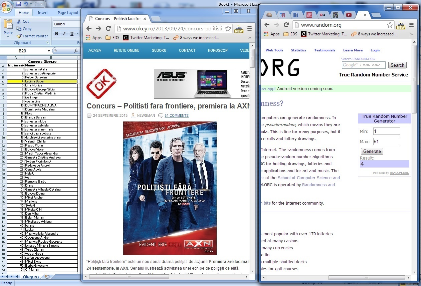Reload the random.org page
The height and width of the screenshot is (286, 421).
point(286,25)
